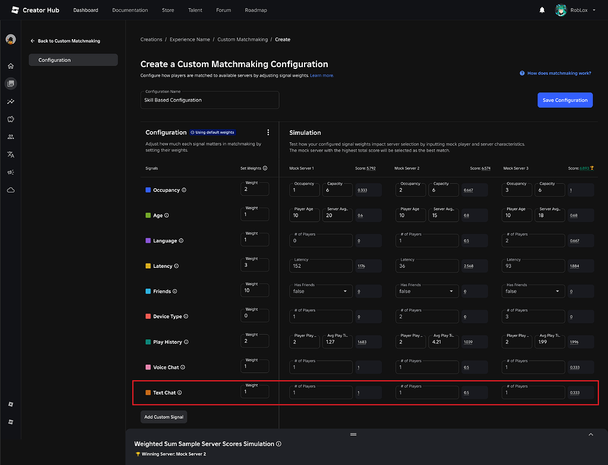This screenshot has width=608, height=465.
Task: Click the info icon next to Set Weights
Action: pyautogui.click(x=265, y=168)
